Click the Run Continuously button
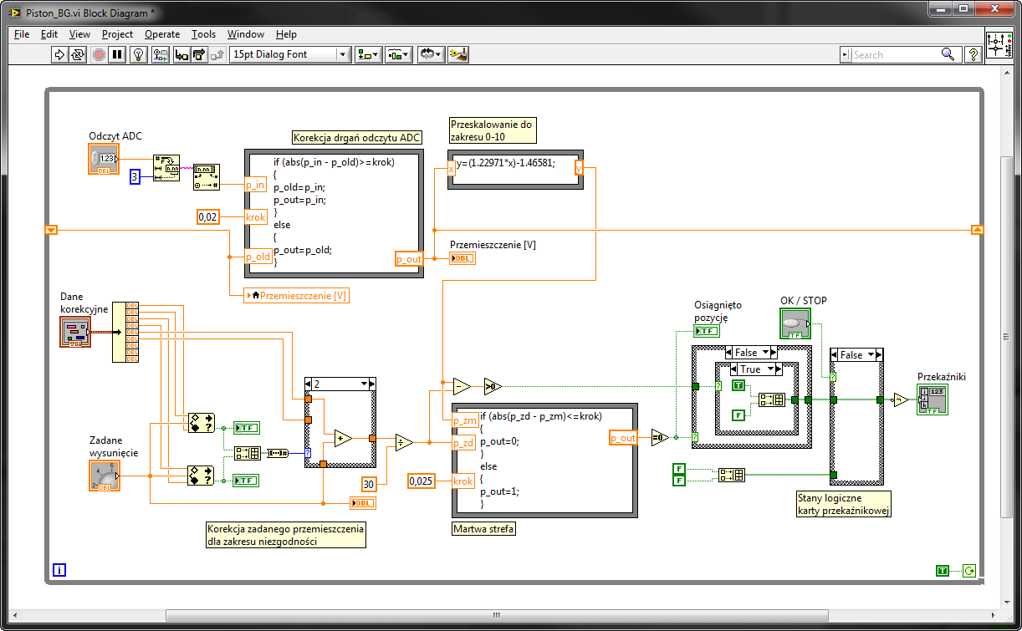1022x631 pixels. click(79, 54)
